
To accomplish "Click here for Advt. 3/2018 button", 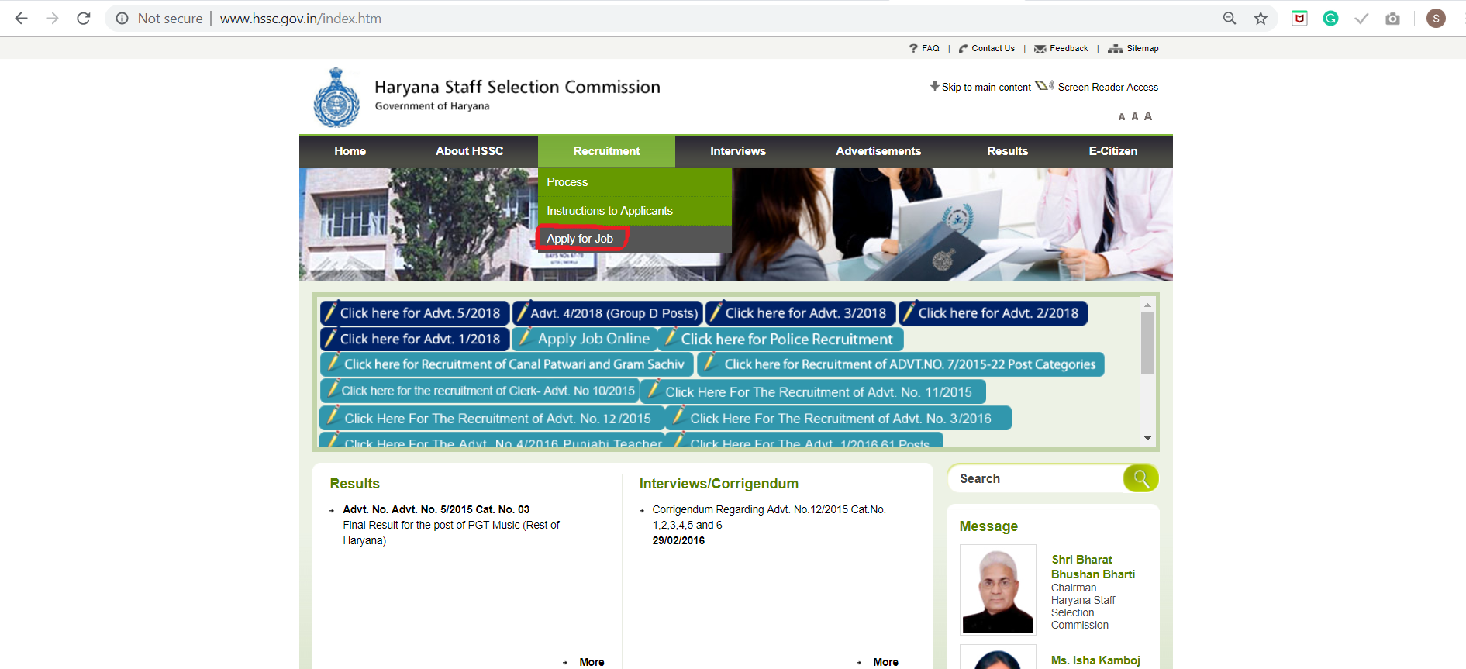I will [x=800, y=313].
